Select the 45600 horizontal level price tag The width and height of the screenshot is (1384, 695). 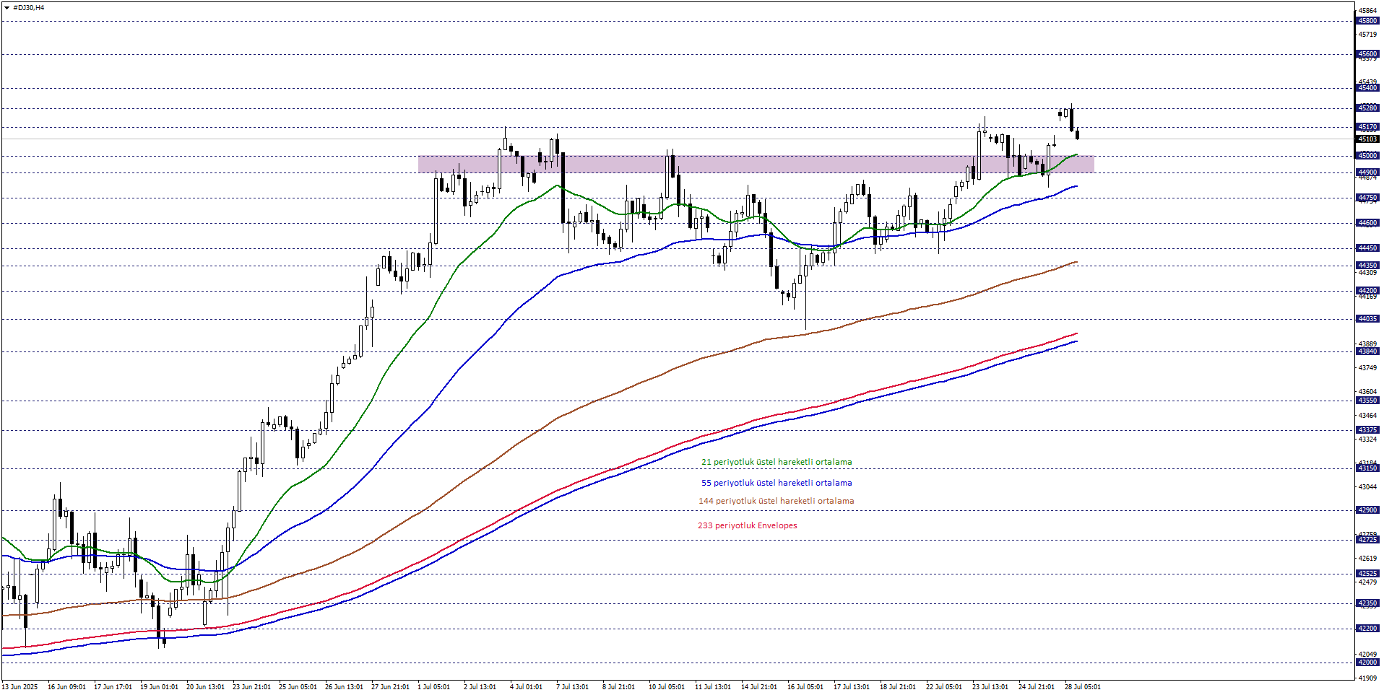click(1368, 54)
